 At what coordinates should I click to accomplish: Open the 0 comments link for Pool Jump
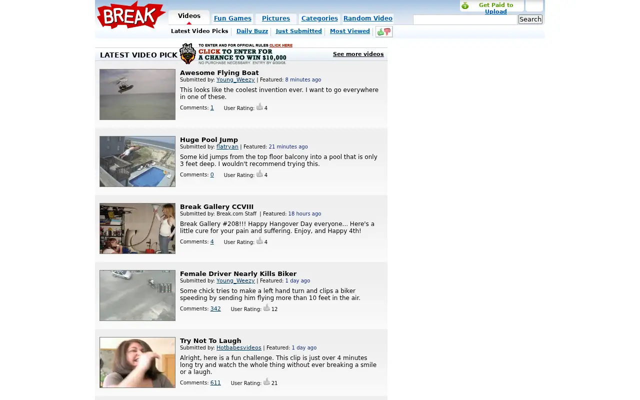click(x=212, y=175)
